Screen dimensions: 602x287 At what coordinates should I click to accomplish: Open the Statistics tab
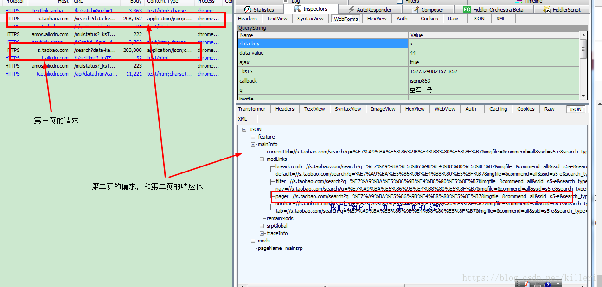(259, 9)
